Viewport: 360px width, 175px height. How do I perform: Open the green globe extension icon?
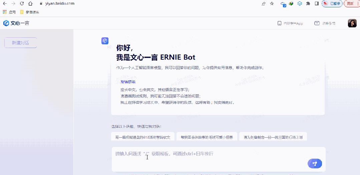point(291,3)
